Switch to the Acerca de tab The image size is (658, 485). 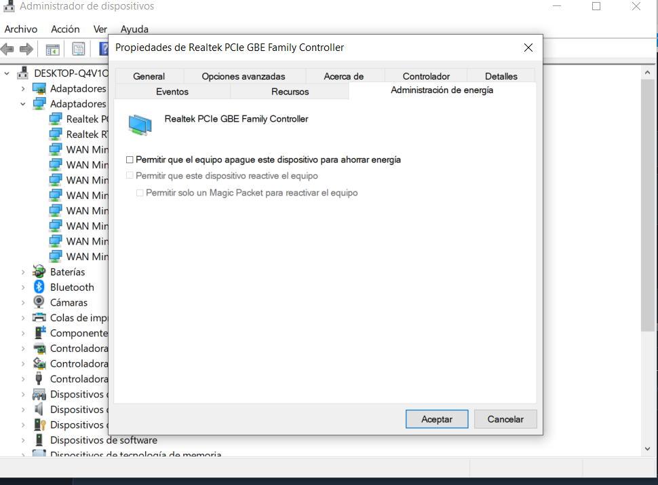[344, 76]
